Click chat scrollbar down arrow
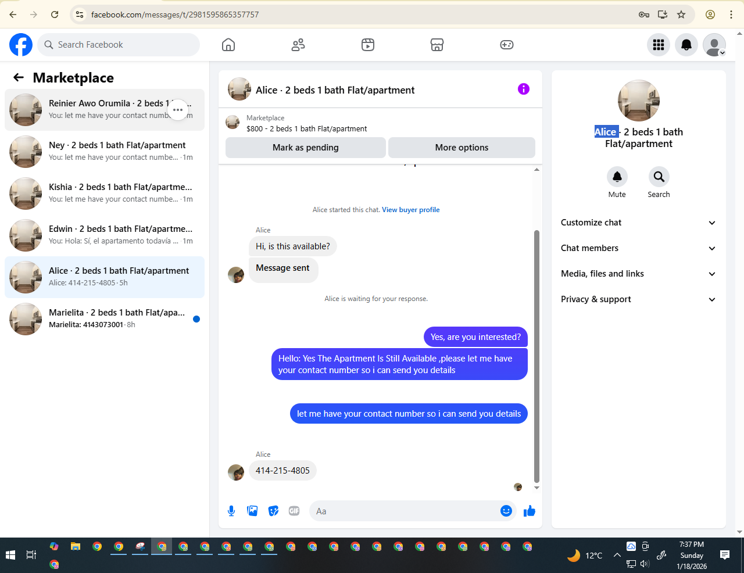The width and height of the screenshot is (744, 573). pos(536,488)
